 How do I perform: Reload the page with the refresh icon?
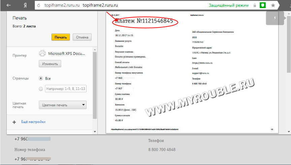[x=39, y=5]
